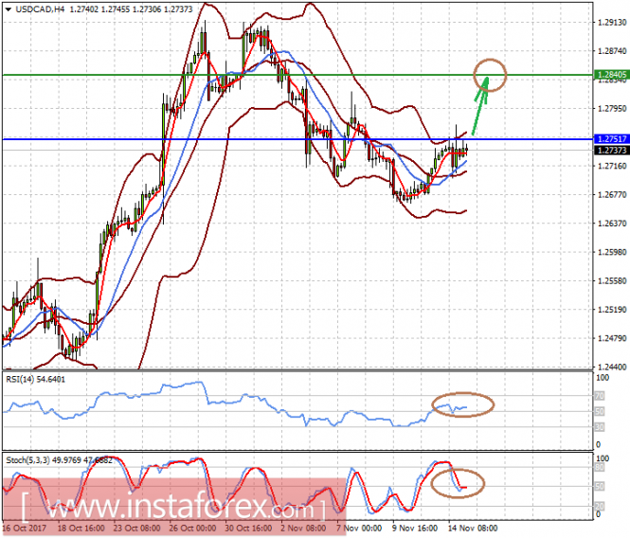Screen dimensions: 630x538
Task: Click the 7 Nov 00:00 time label
Action: (359, 528)
